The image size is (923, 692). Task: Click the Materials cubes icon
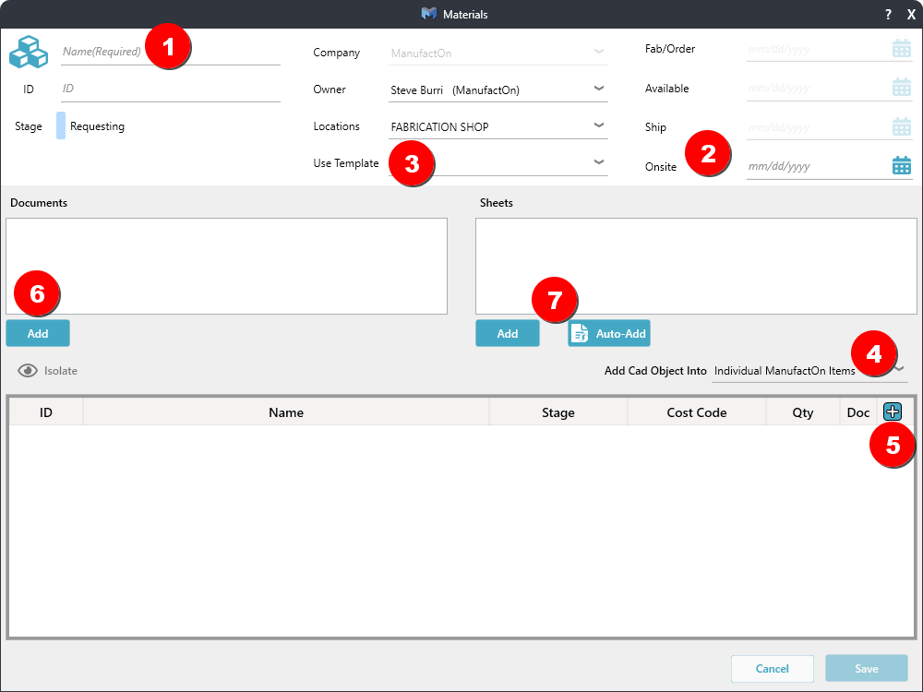[x=29, y=53]
